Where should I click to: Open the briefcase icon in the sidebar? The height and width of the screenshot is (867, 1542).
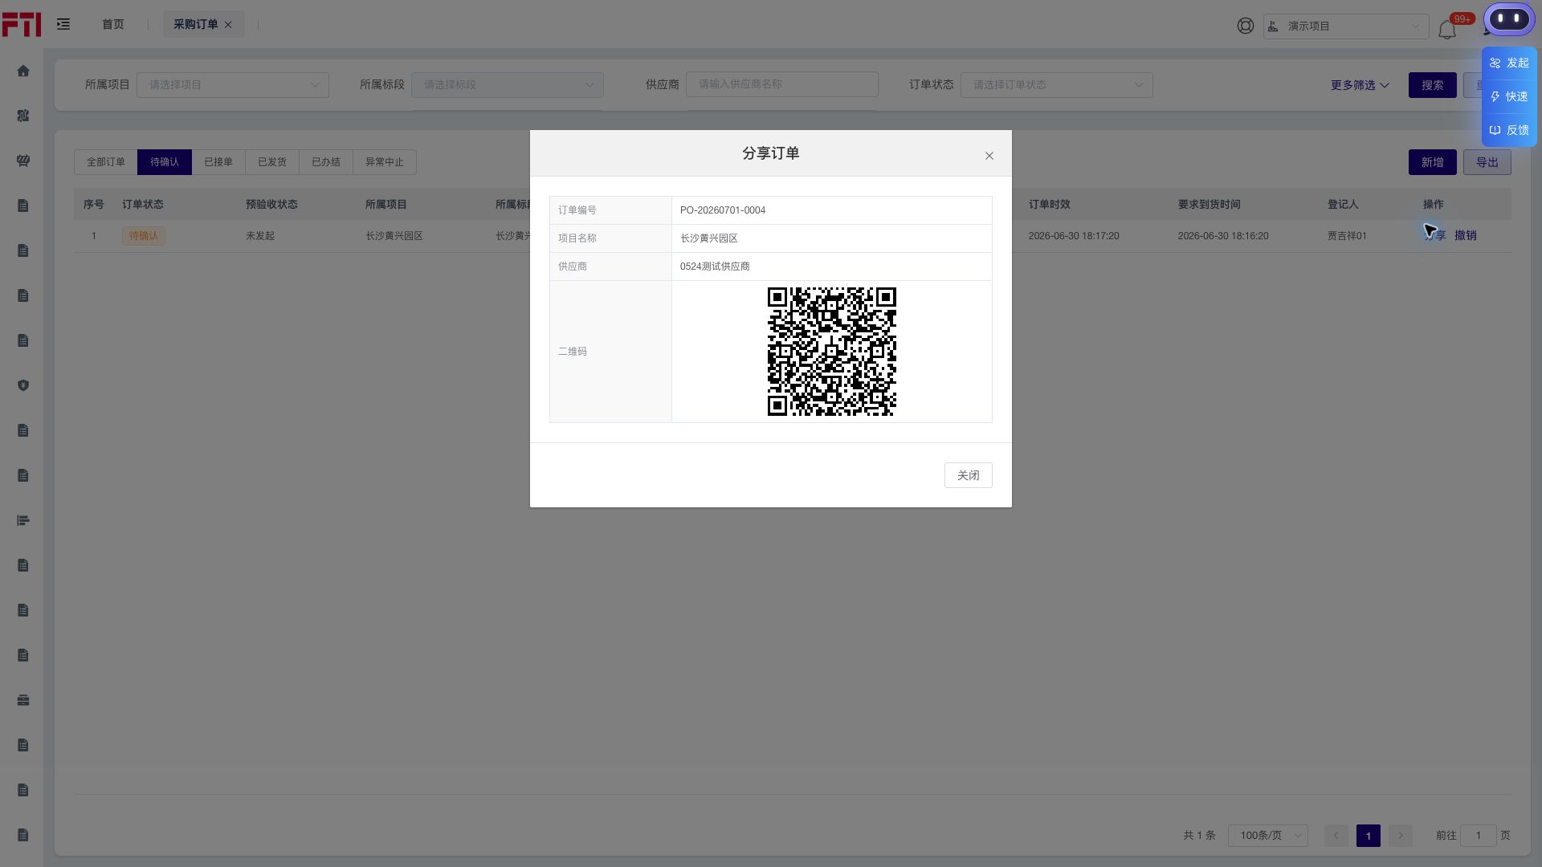point(23,700)
